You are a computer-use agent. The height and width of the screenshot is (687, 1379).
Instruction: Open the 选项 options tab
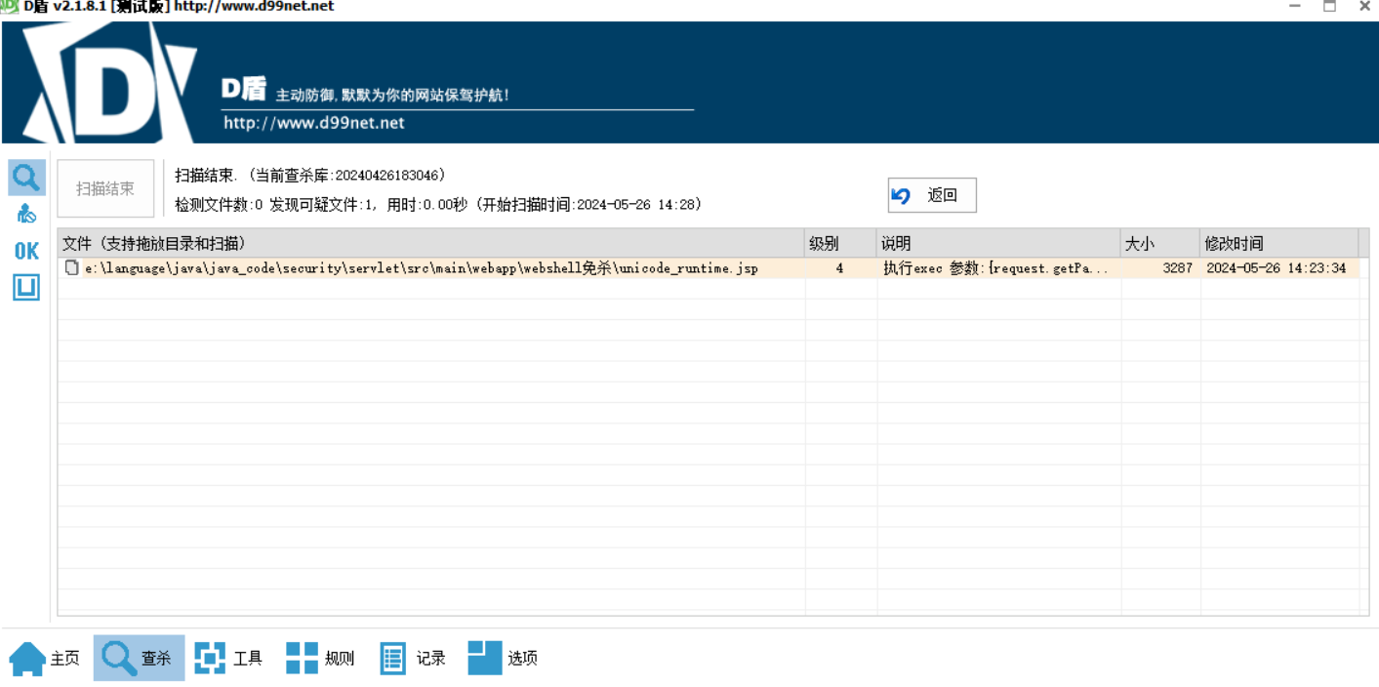tap(503, 659)
